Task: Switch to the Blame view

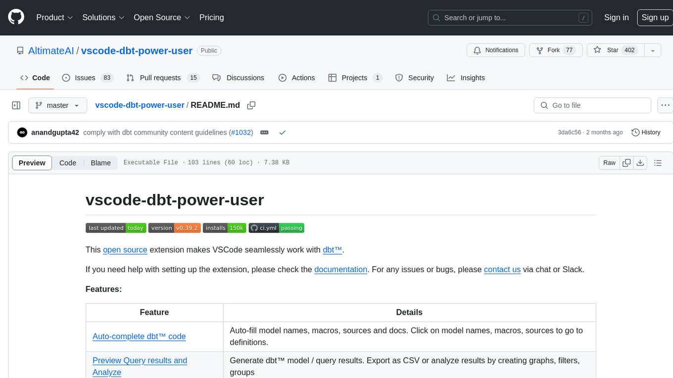Action: click(x=101, y=163)
